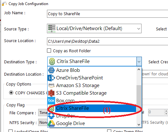Tick the Locked/Open Files checkbox
Screen dimensions: 168x132
point(10,131)
